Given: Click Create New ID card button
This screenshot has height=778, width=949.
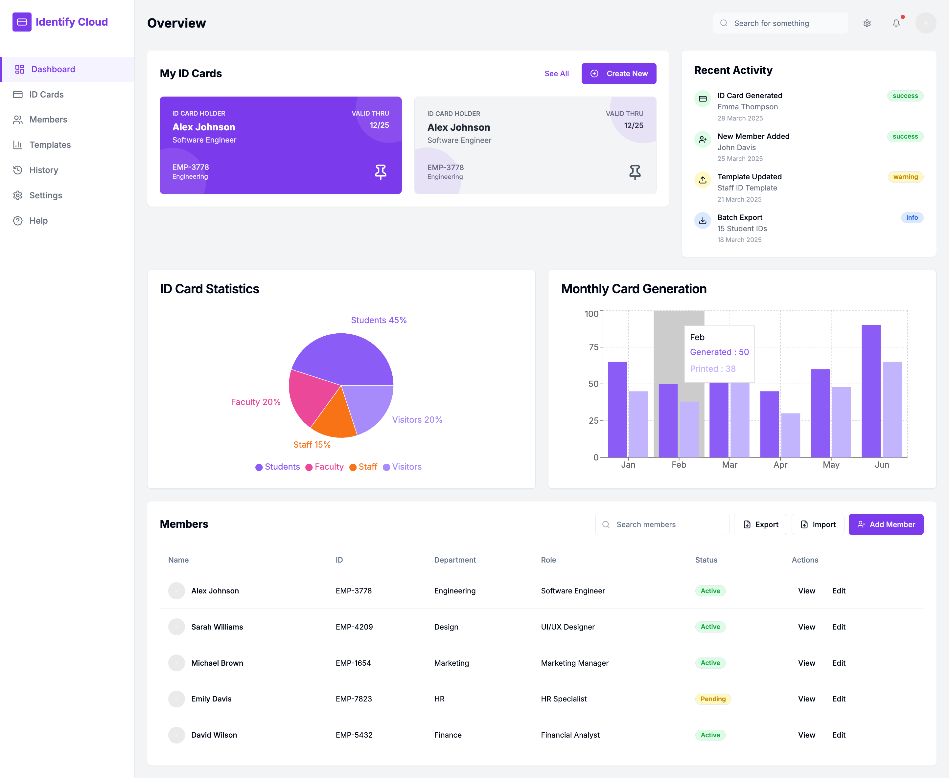Looking at the screenshot, I should tap(618, 74).
